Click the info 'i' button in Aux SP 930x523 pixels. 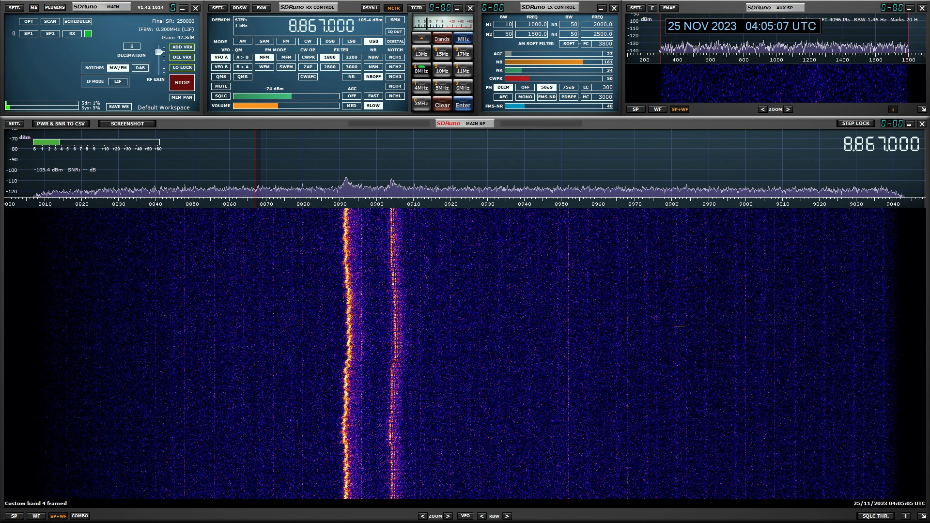point(893,109)
